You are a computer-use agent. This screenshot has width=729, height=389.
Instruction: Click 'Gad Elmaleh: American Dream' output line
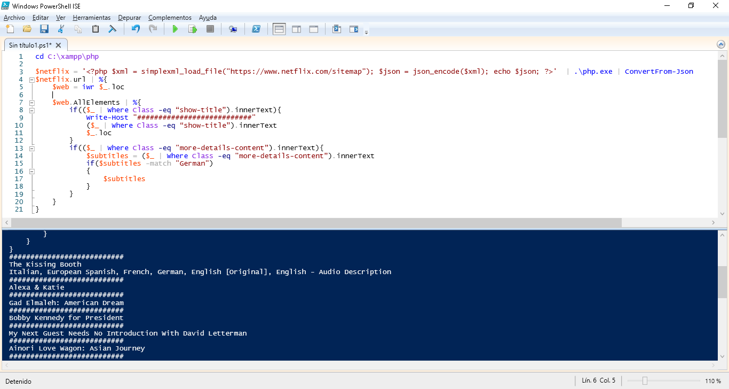[67, 303]
